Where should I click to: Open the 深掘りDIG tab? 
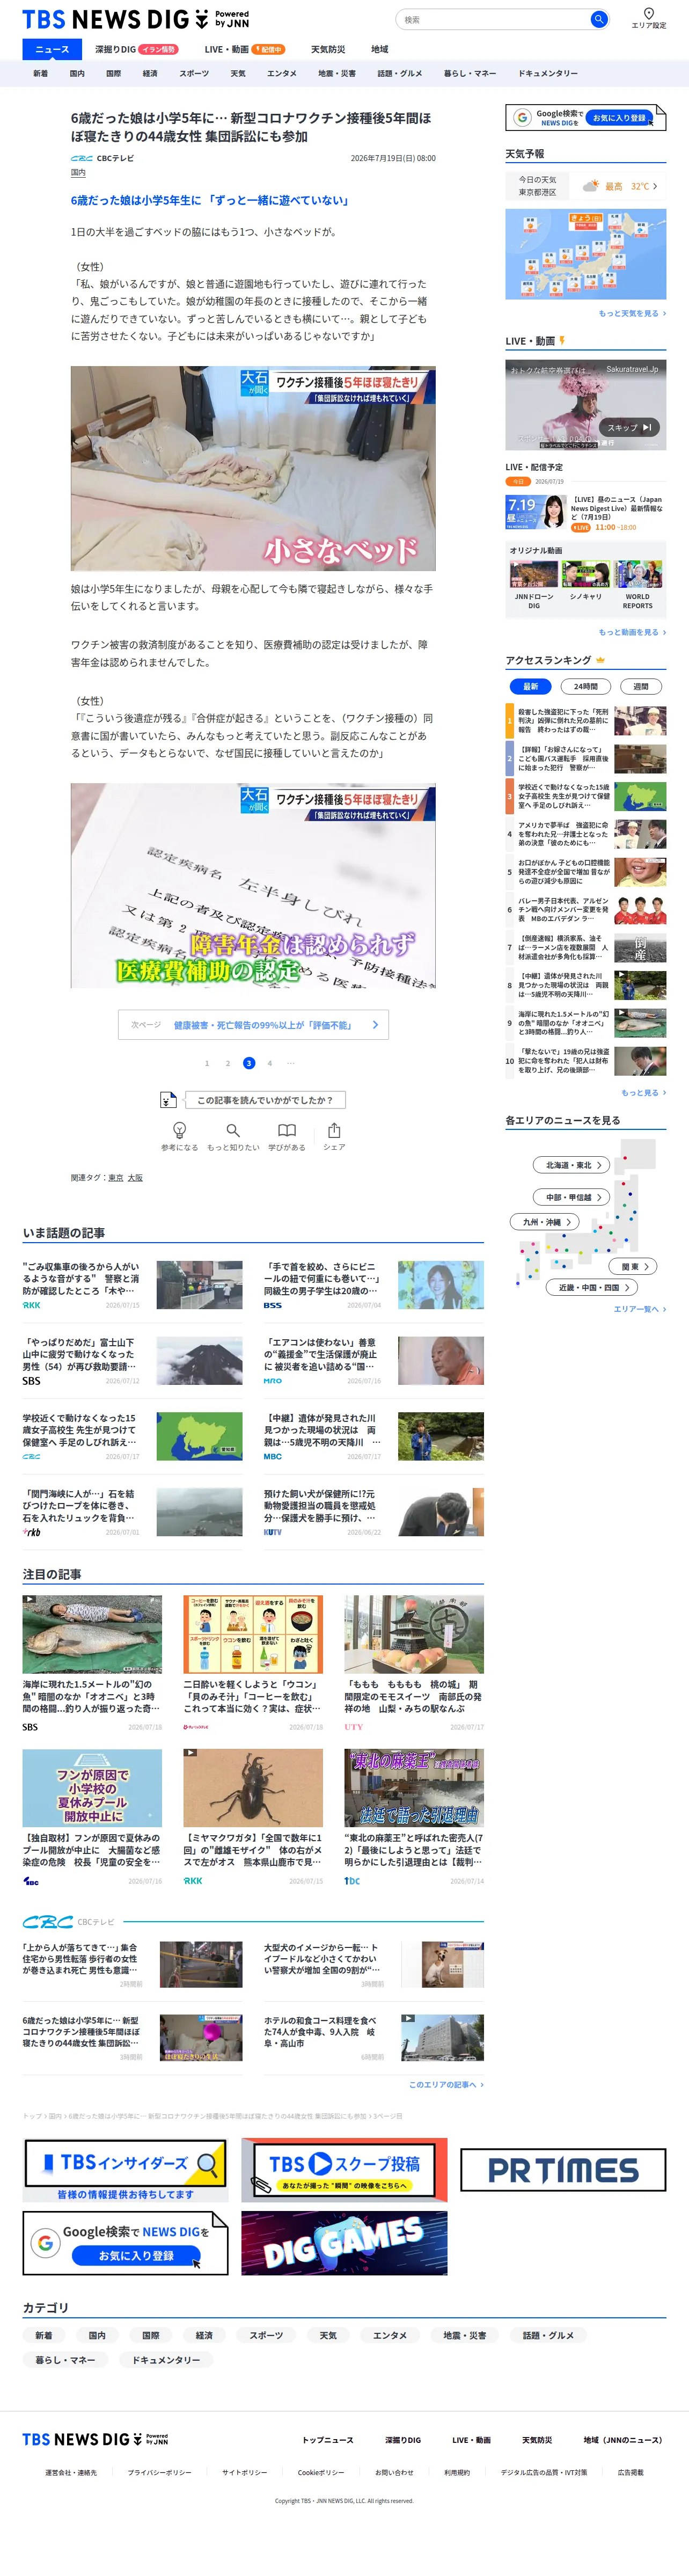pos(137,49)
